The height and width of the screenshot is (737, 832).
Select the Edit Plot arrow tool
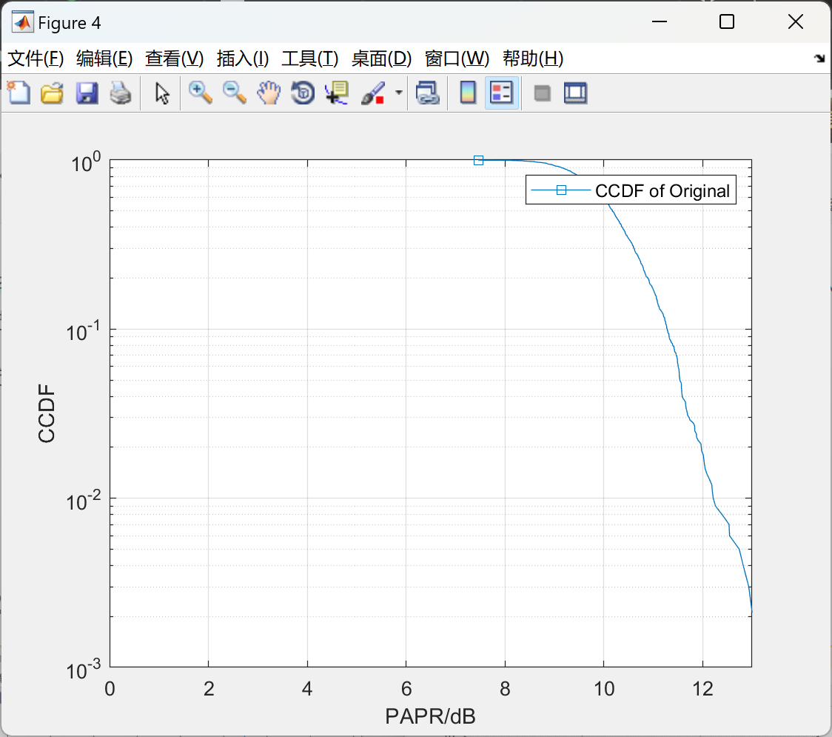coord(162,93)
